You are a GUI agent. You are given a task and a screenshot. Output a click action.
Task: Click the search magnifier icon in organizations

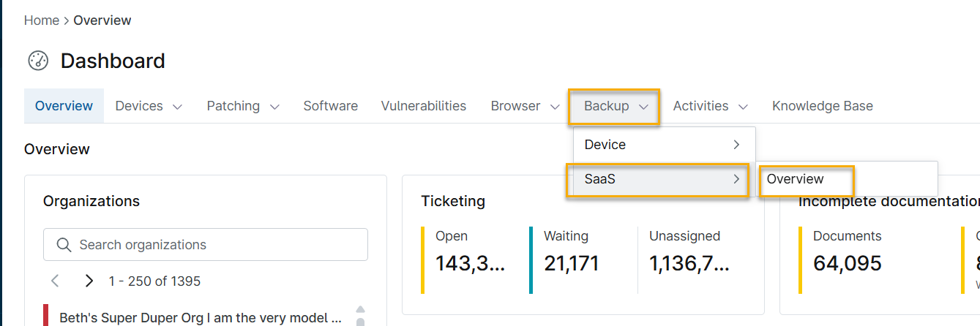coord(64,245)
